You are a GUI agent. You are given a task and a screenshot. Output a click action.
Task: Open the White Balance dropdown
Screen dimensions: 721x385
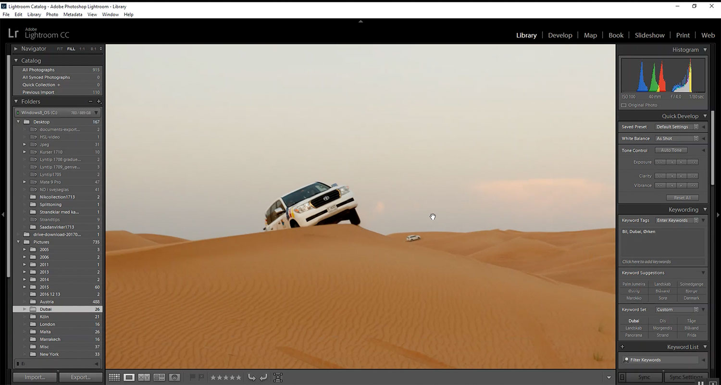pos(677,138)
